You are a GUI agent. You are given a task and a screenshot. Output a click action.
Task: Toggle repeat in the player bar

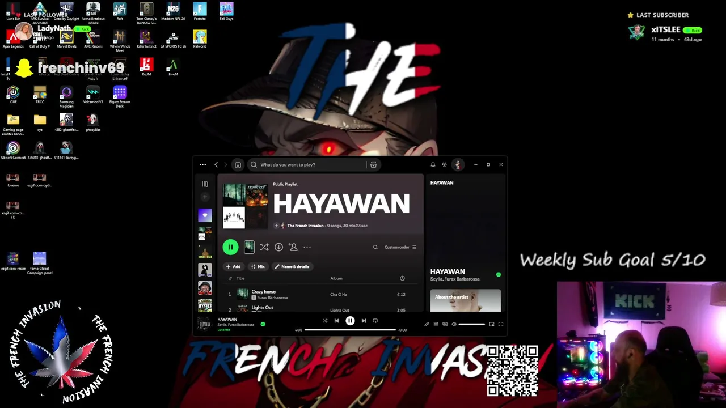tap(375, 321)
